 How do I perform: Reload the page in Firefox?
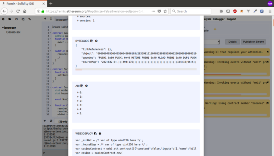click(18, 11)
